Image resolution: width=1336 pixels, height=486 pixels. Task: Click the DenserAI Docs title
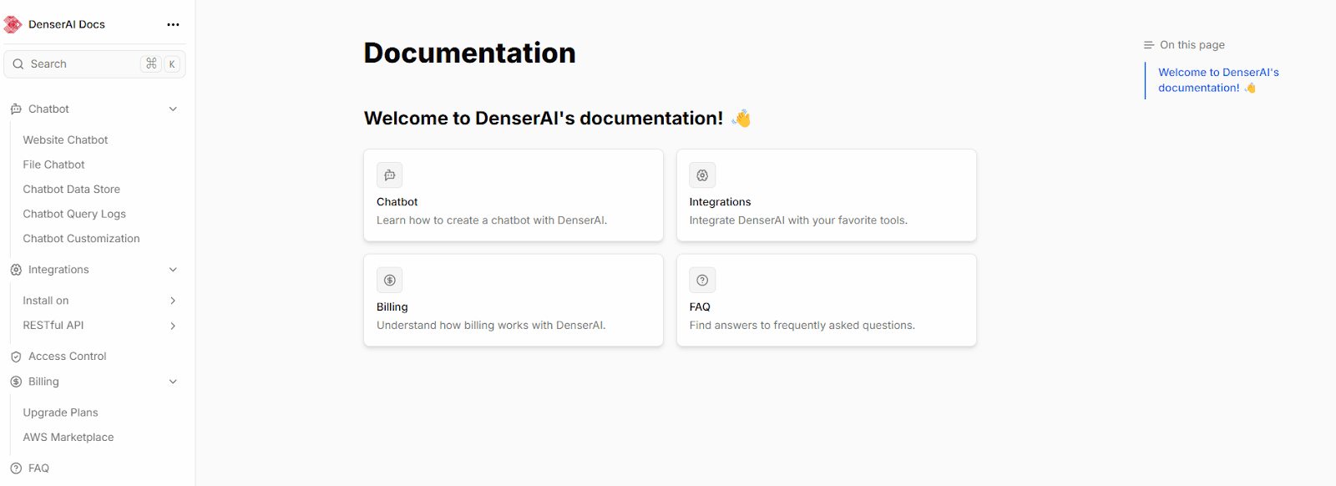pos(67,24)
